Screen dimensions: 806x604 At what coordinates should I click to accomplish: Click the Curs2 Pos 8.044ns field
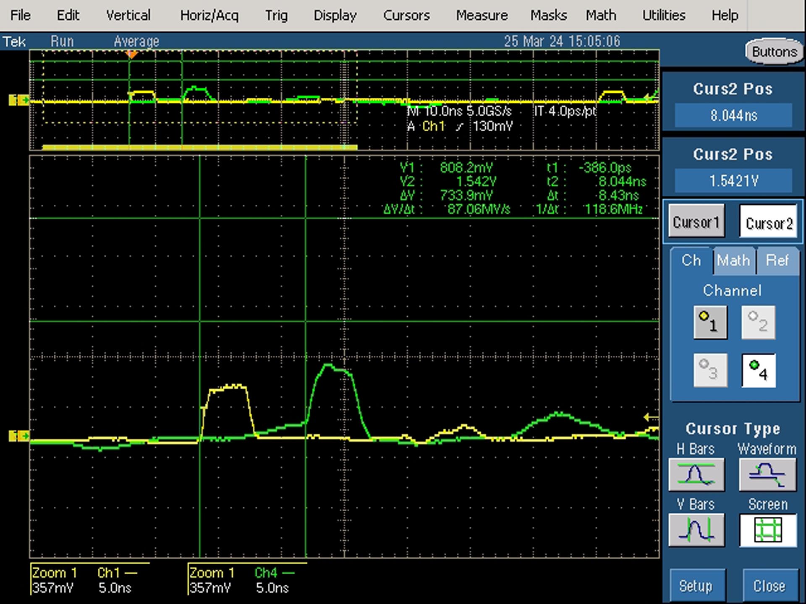click(x=733, y=115)
